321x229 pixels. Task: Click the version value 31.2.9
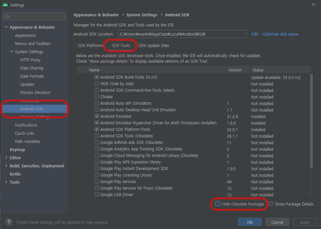(232, 117)
